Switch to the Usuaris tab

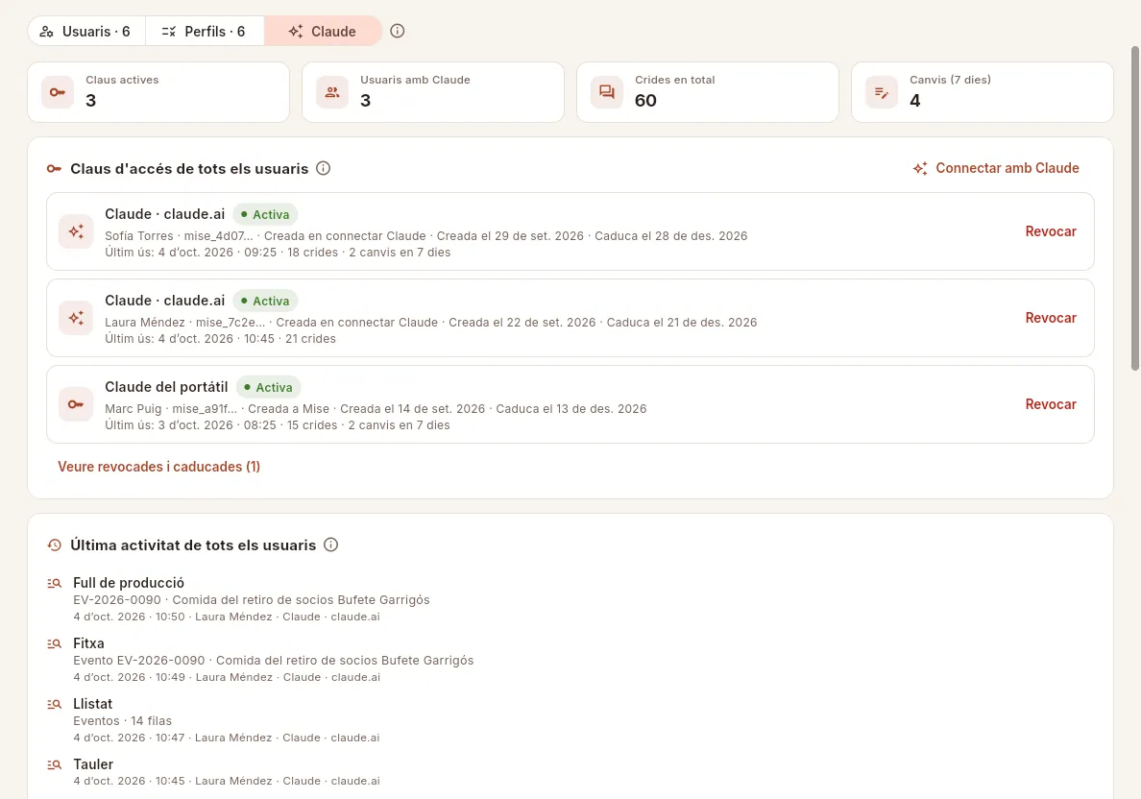(85, 32)
